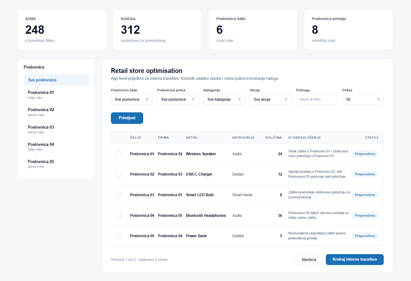This screenshot has height=281, width=411.
Task: Click the Preporučeno badge for Wireless Speaker
Action: click(365, 154)
